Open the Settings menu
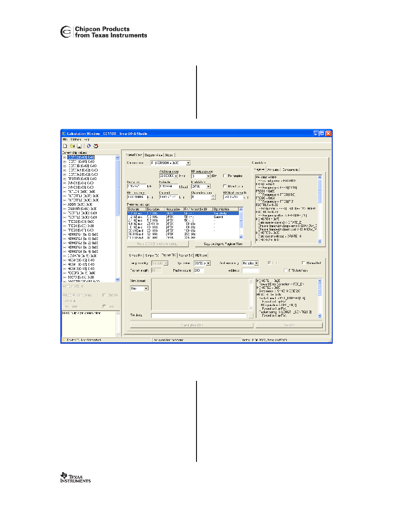Viewport: 393px width, 509px height. pos(75,140)
